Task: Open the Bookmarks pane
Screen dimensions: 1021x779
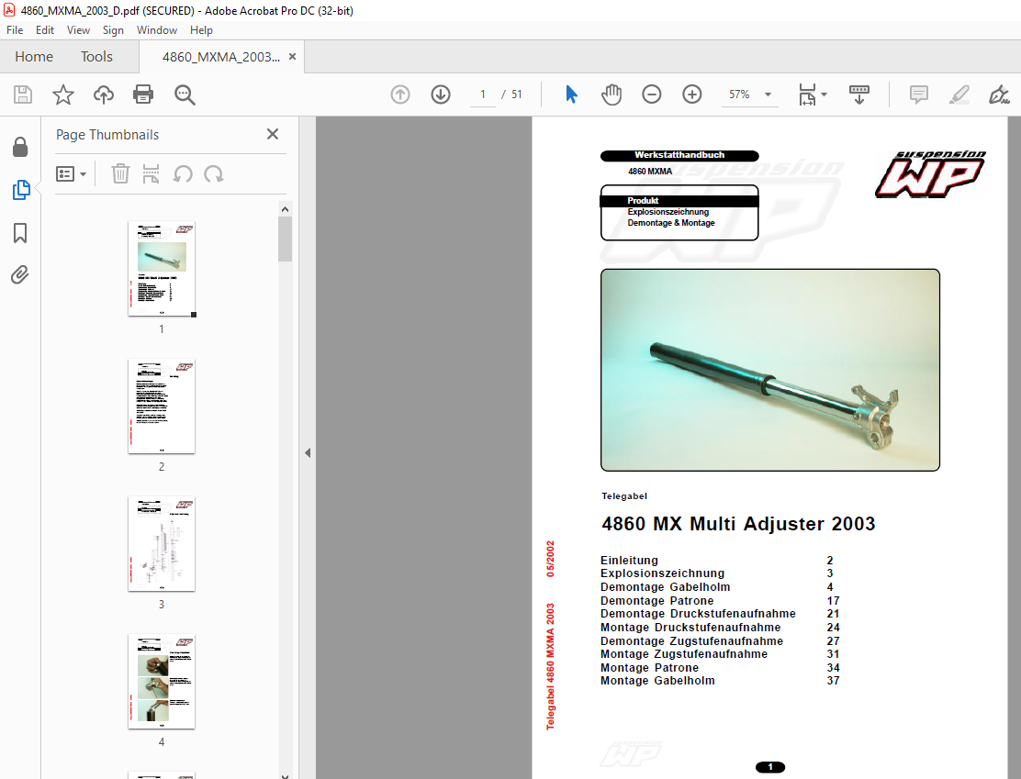Action: point(20,233)
